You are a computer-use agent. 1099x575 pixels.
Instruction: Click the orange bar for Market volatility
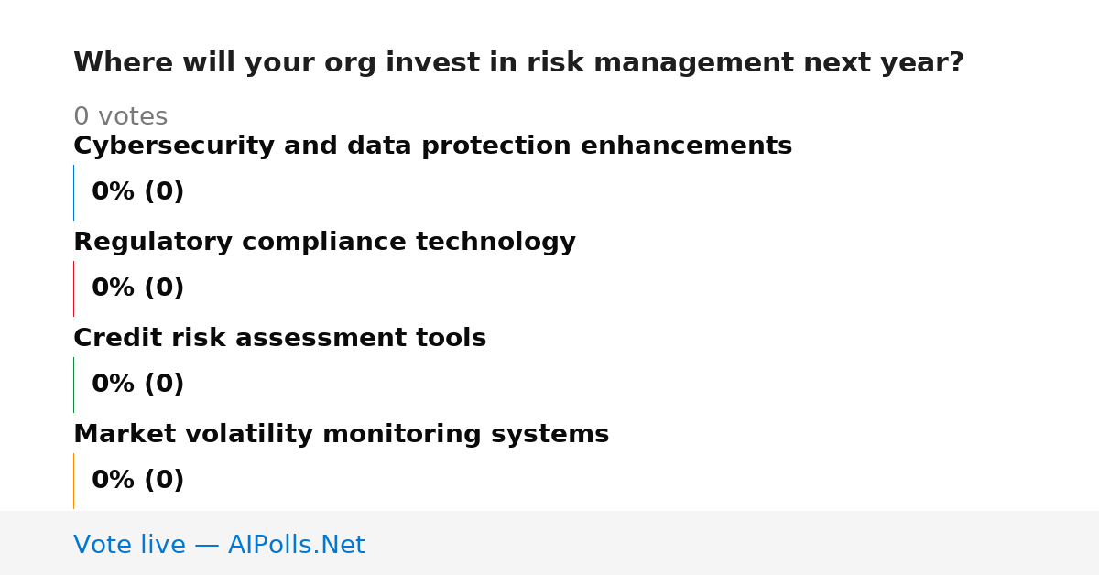click(x=74, y=481)
